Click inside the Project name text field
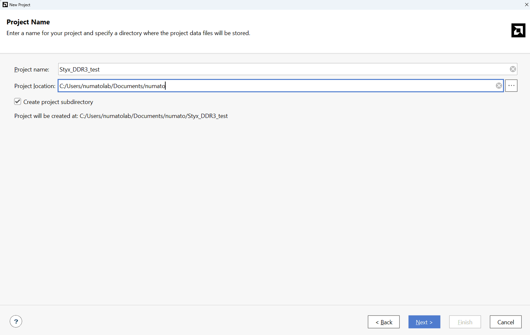The width and height of the screenshot is (530, 335). click(280, 69)
